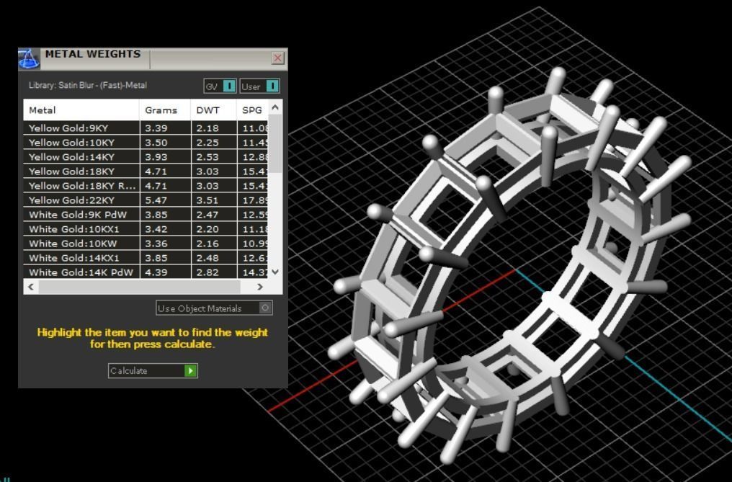Toggle the GV library switch
Screen dimensions: 732x482
click(220, 86)
